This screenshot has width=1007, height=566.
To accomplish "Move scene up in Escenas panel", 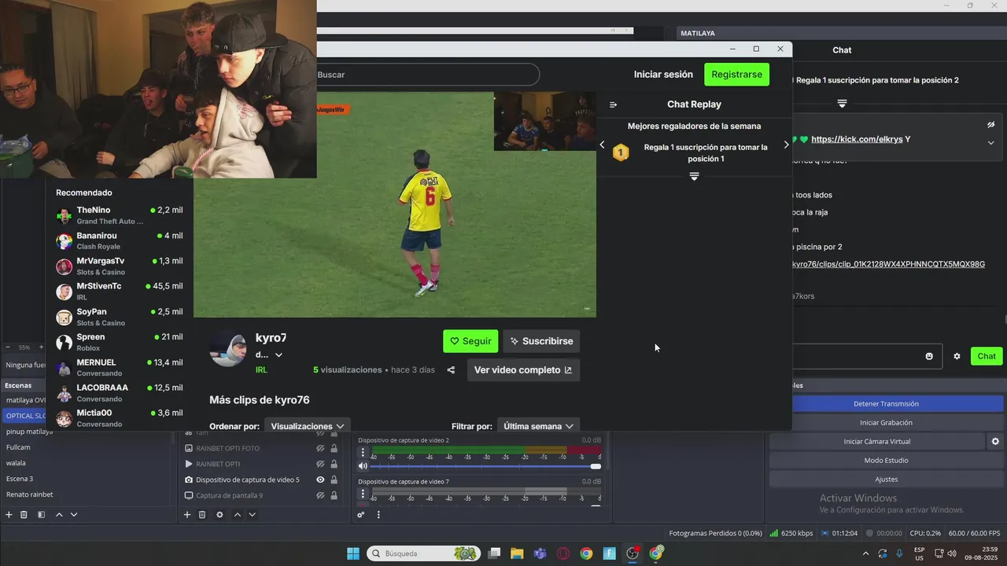I will [x=59, y=515].
